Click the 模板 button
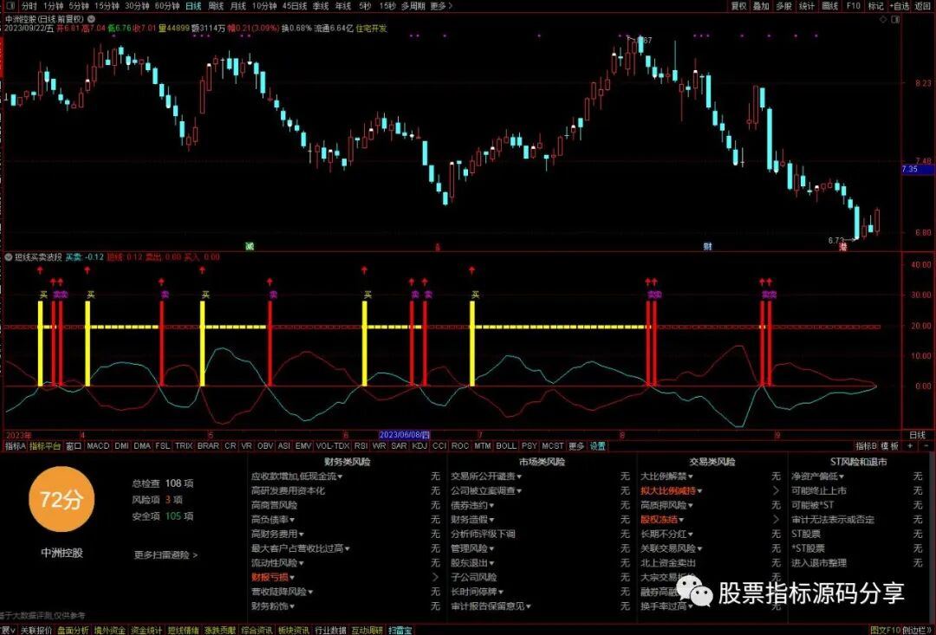Screen dimensions: 936x635 890,446
